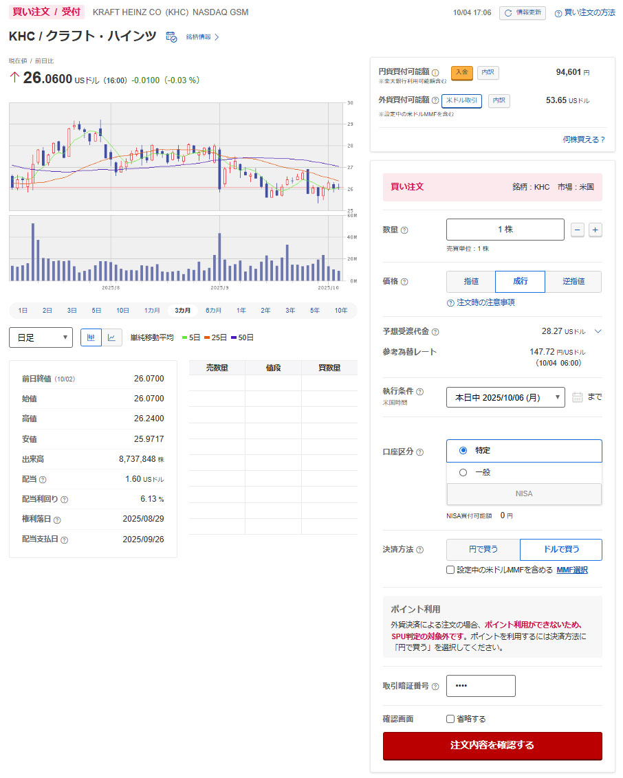
Task: Select the 6カ月 chart period tab
Action: [x=213, y=311]
